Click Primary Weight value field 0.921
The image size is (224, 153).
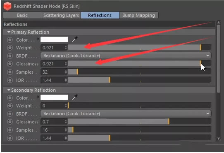(x=52, y=48)
